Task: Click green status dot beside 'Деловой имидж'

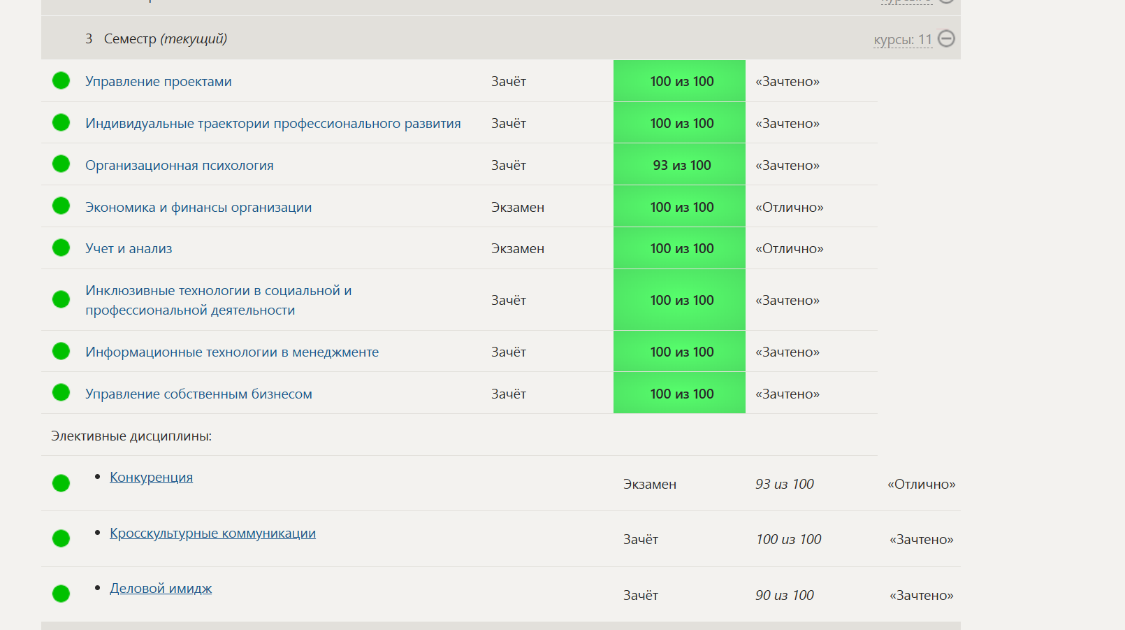Action: click(x=61, y=594)
